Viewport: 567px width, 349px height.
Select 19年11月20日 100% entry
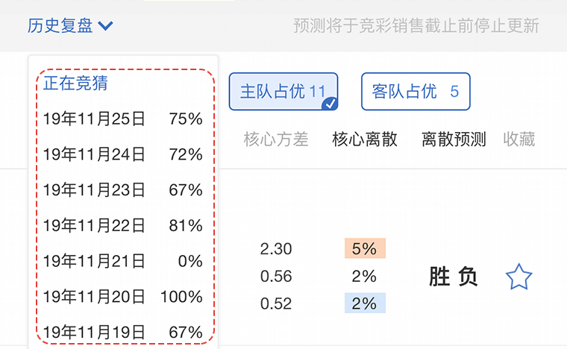coord(123,297)
